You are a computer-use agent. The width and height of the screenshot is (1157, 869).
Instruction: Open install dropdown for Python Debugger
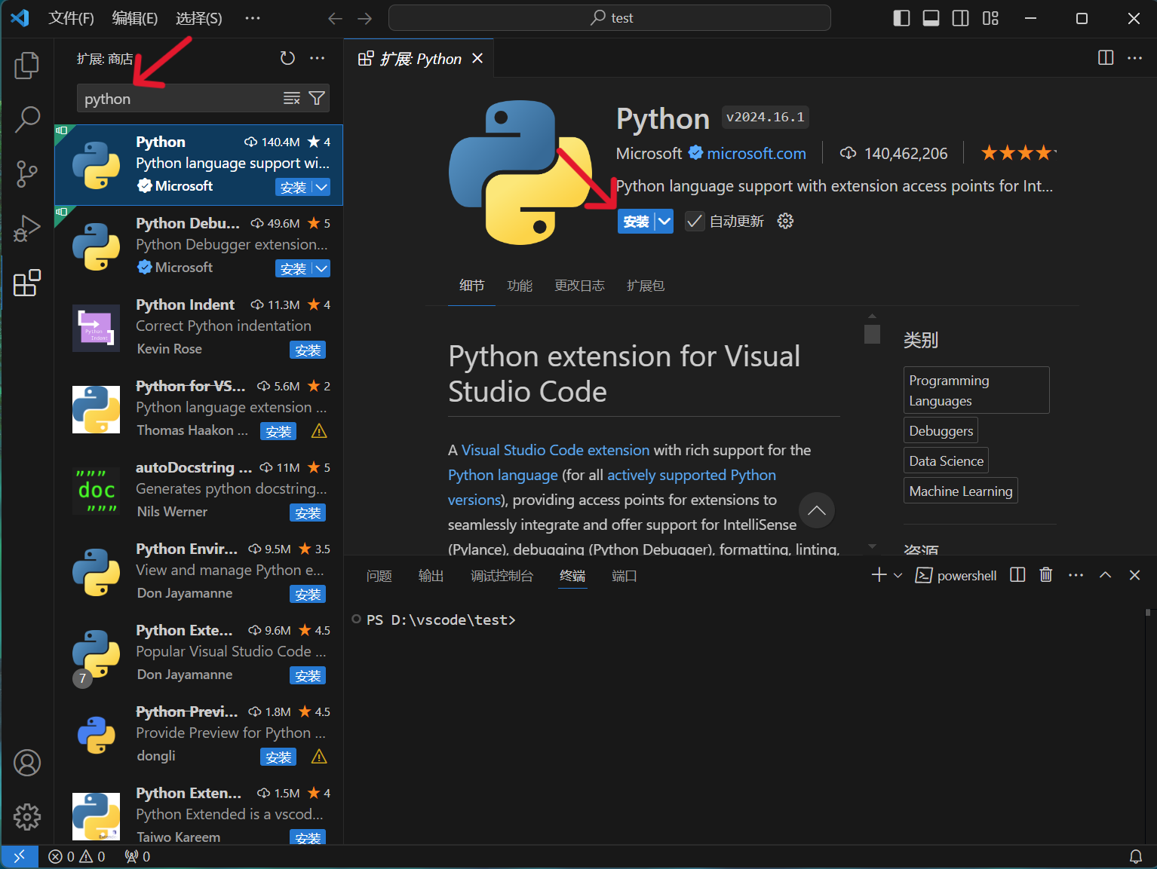[x=321, y=268]
